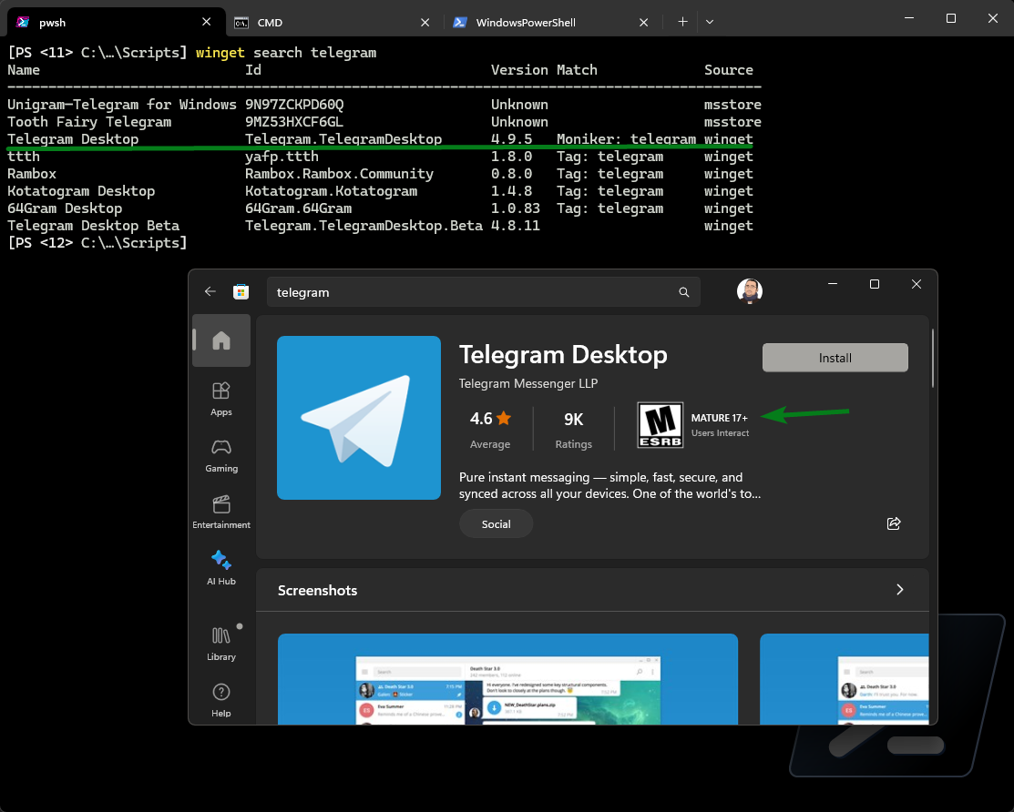Click the Telegram.TelegramDesktop.Beta Id text
Viewport: 1014px width, 812px height.
click(x=364, y=226)
